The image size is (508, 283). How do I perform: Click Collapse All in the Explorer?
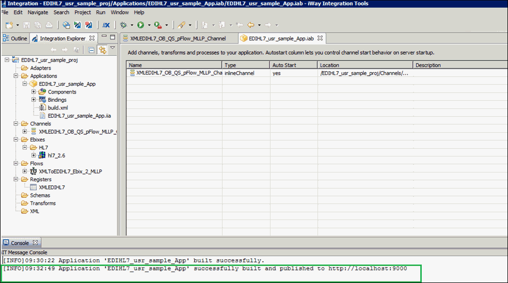(91, 50)
